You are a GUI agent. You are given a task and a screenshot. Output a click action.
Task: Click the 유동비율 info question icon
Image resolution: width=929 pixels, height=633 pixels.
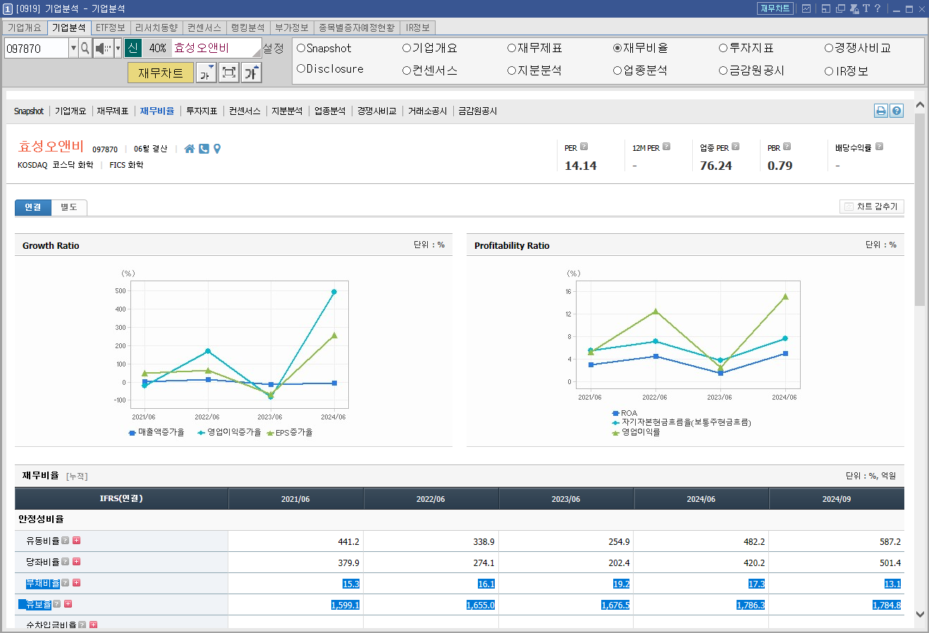pos(66,541)
